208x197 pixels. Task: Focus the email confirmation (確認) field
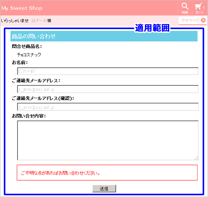[x=108, y=107]
